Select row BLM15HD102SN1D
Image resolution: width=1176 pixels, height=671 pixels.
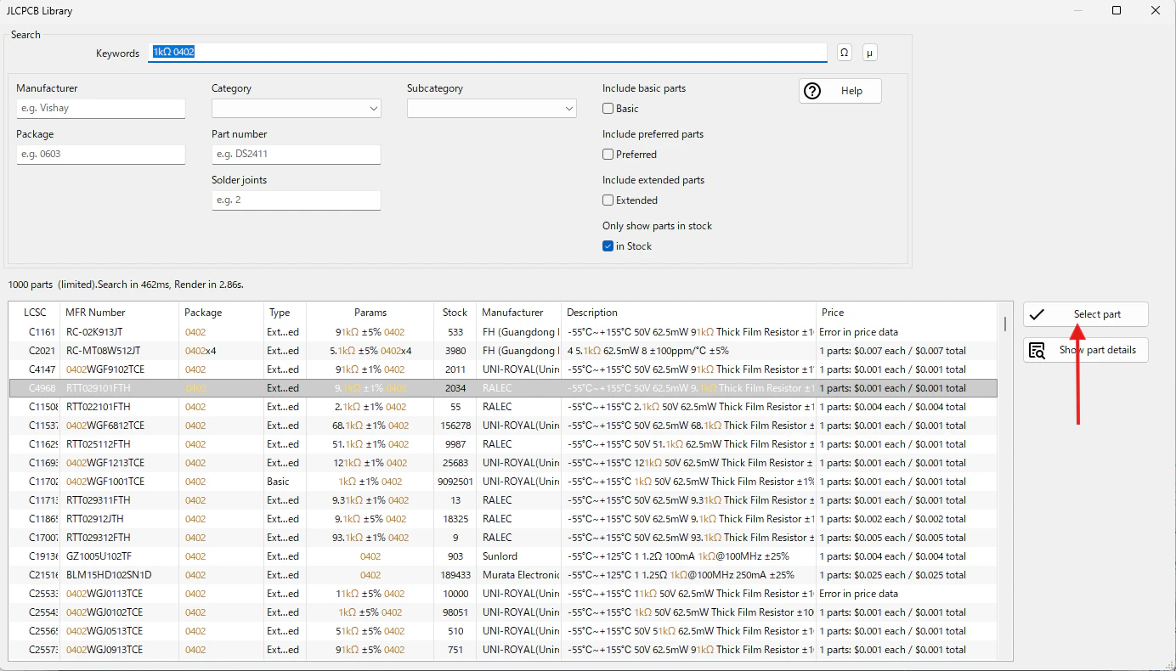coord(503,575)
